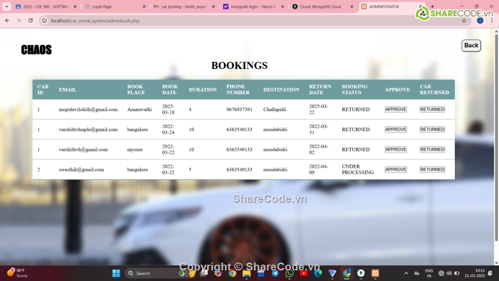
Task: Click the taskbar Search box
Action: tap(152, 273)
